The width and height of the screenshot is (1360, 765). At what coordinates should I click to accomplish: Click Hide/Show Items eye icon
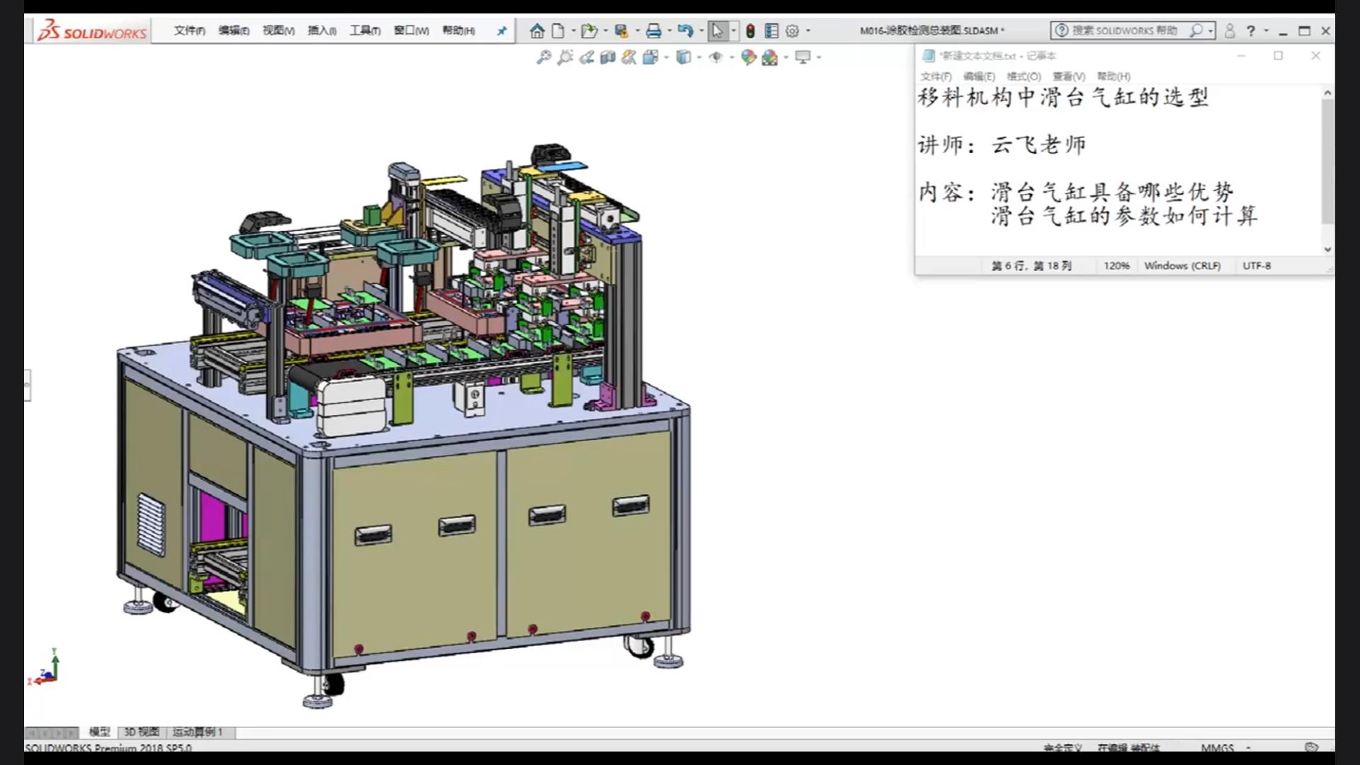point(716,57)
